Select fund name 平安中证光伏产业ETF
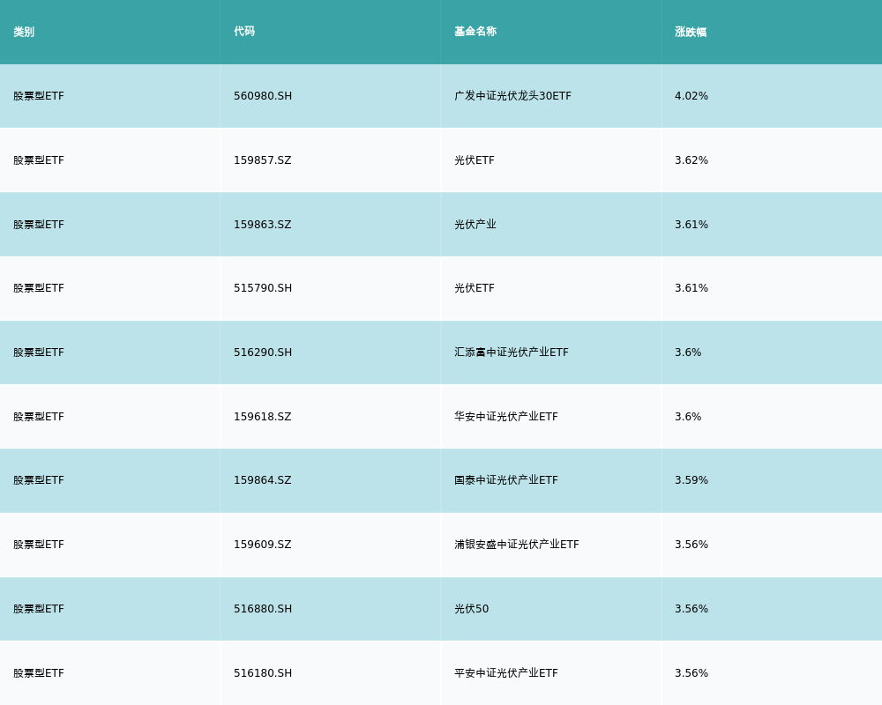 click(506, 673)
